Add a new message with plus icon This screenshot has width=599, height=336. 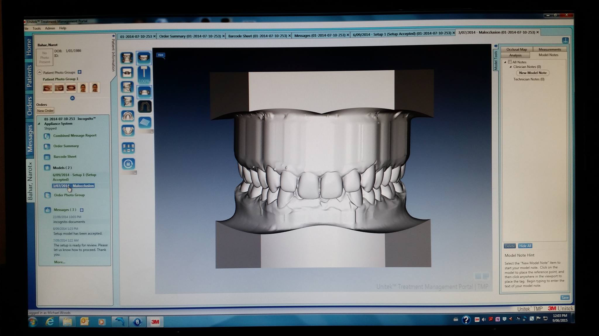click(x=82, y=210)
